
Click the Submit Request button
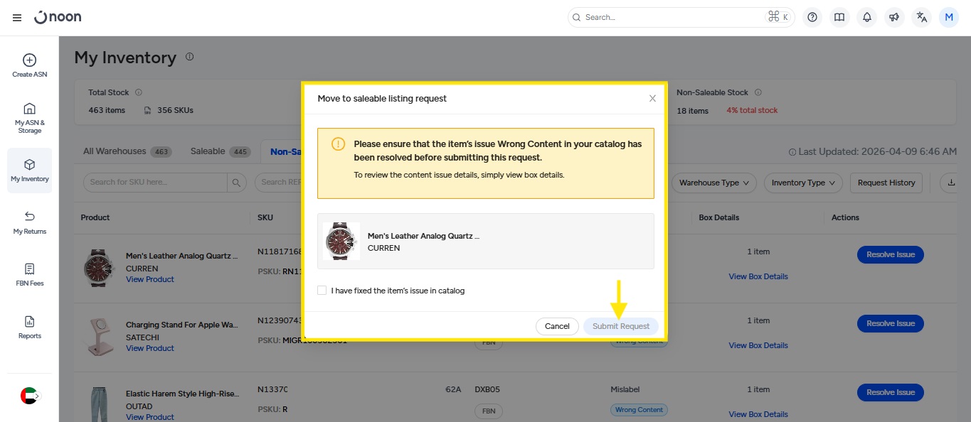[621, 326]
